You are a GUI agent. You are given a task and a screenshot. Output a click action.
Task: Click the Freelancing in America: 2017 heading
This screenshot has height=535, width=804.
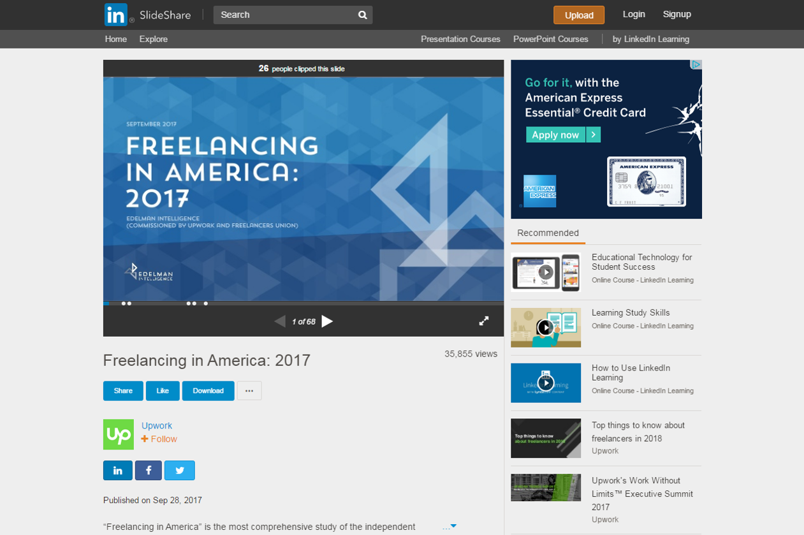pyautogui.click(x=207, y=360)
